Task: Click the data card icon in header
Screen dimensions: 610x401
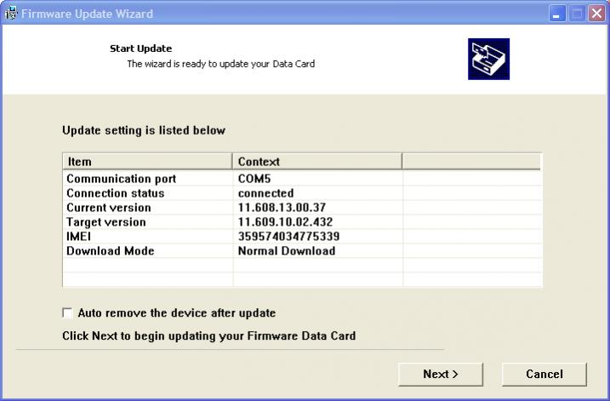Action: [488, 60]
